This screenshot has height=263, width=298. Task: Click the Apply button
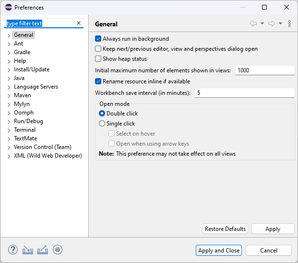pyautogui.click(x=273, y=229)
